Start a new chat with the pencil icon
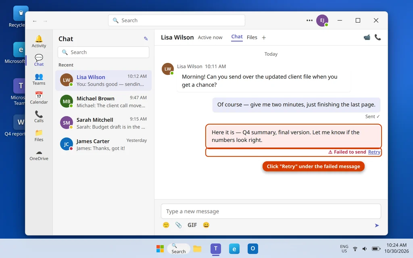The image size is (413, 258). coord(146,39)
